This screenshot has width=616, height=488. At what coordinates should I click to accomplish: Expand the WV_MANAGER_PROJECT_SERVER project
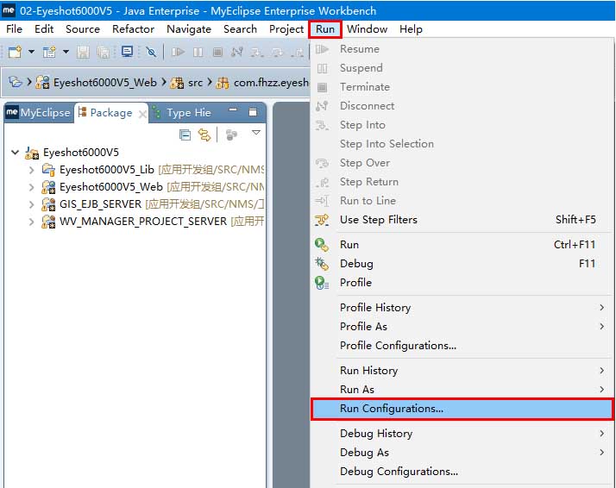coord(31,222)
